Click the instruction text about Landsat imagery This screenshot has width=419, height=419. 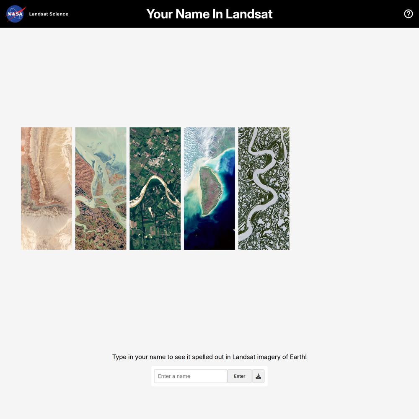pos(209,357)
